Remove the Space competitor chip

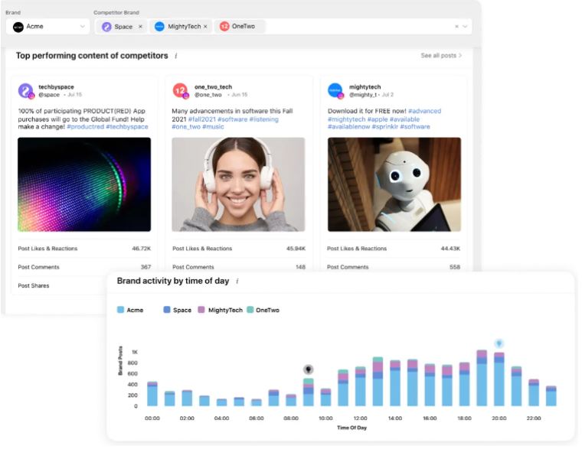(140, 27)
